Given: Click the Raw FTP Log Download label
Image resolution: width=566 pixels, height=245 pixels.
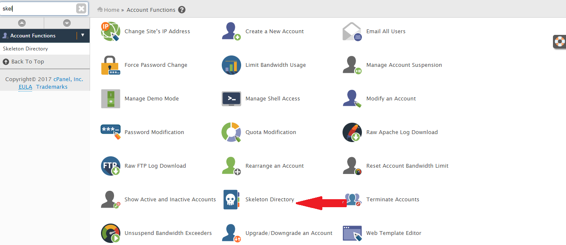Looking at the screenshot, I should click(x=155, y=166).
